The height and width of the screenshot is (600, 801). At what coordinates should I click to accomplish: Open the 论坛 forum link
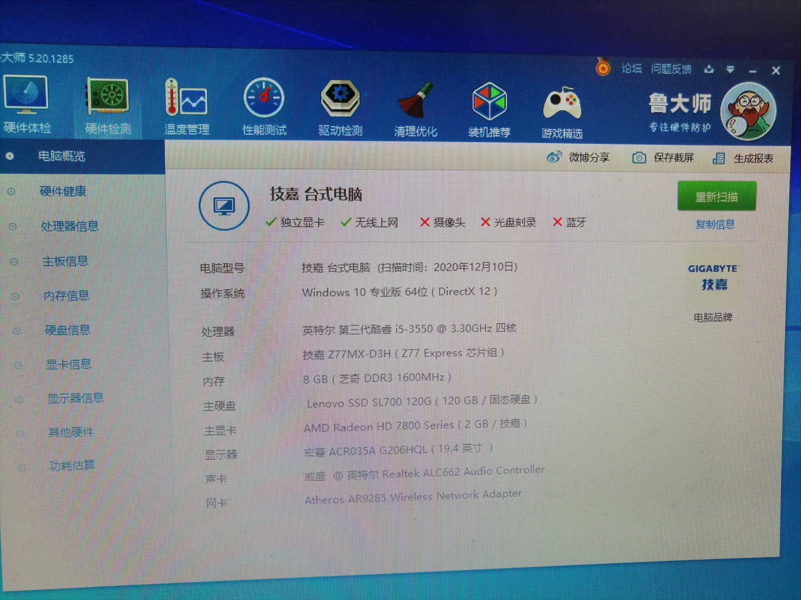pos(631,68)
